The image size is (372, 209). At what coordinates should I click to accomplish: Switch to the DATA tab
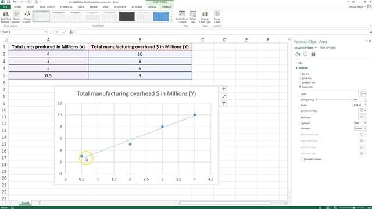[x=81, y=7]
